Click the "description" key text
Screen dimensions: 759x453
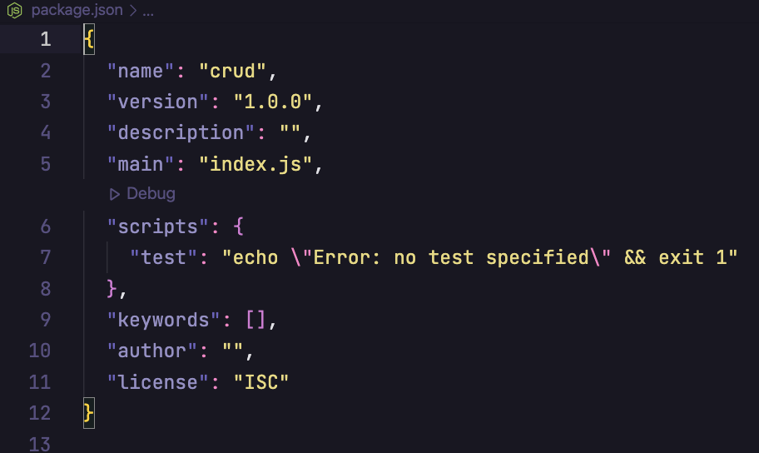[181, 132]
